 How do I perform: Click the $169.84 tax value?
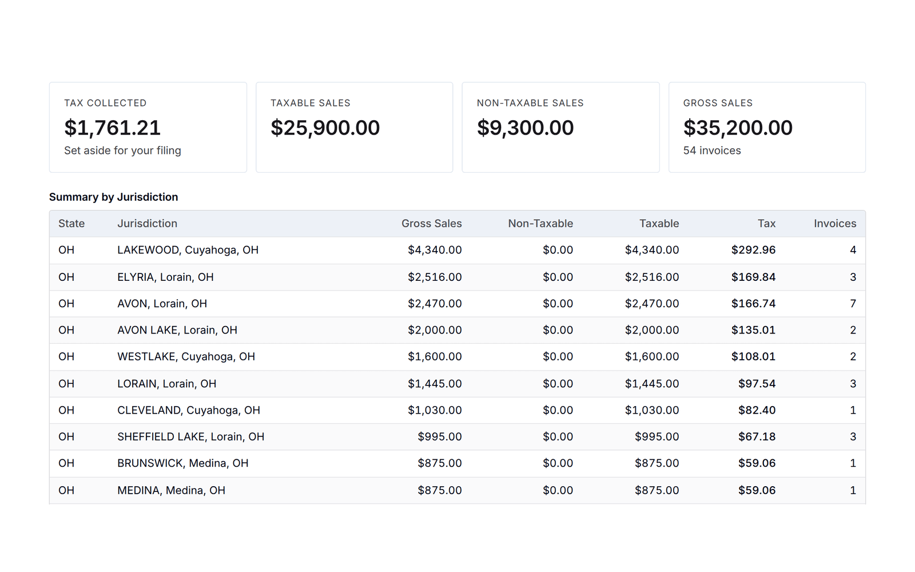pos(753,277)
